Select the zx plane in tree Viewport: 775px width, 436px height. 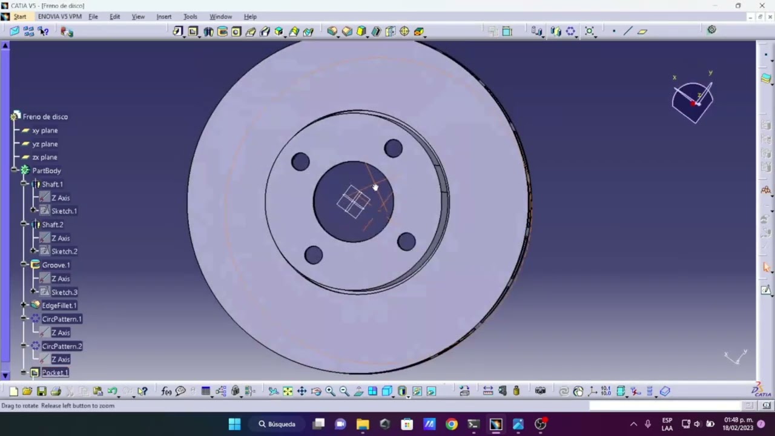(45, 157)
